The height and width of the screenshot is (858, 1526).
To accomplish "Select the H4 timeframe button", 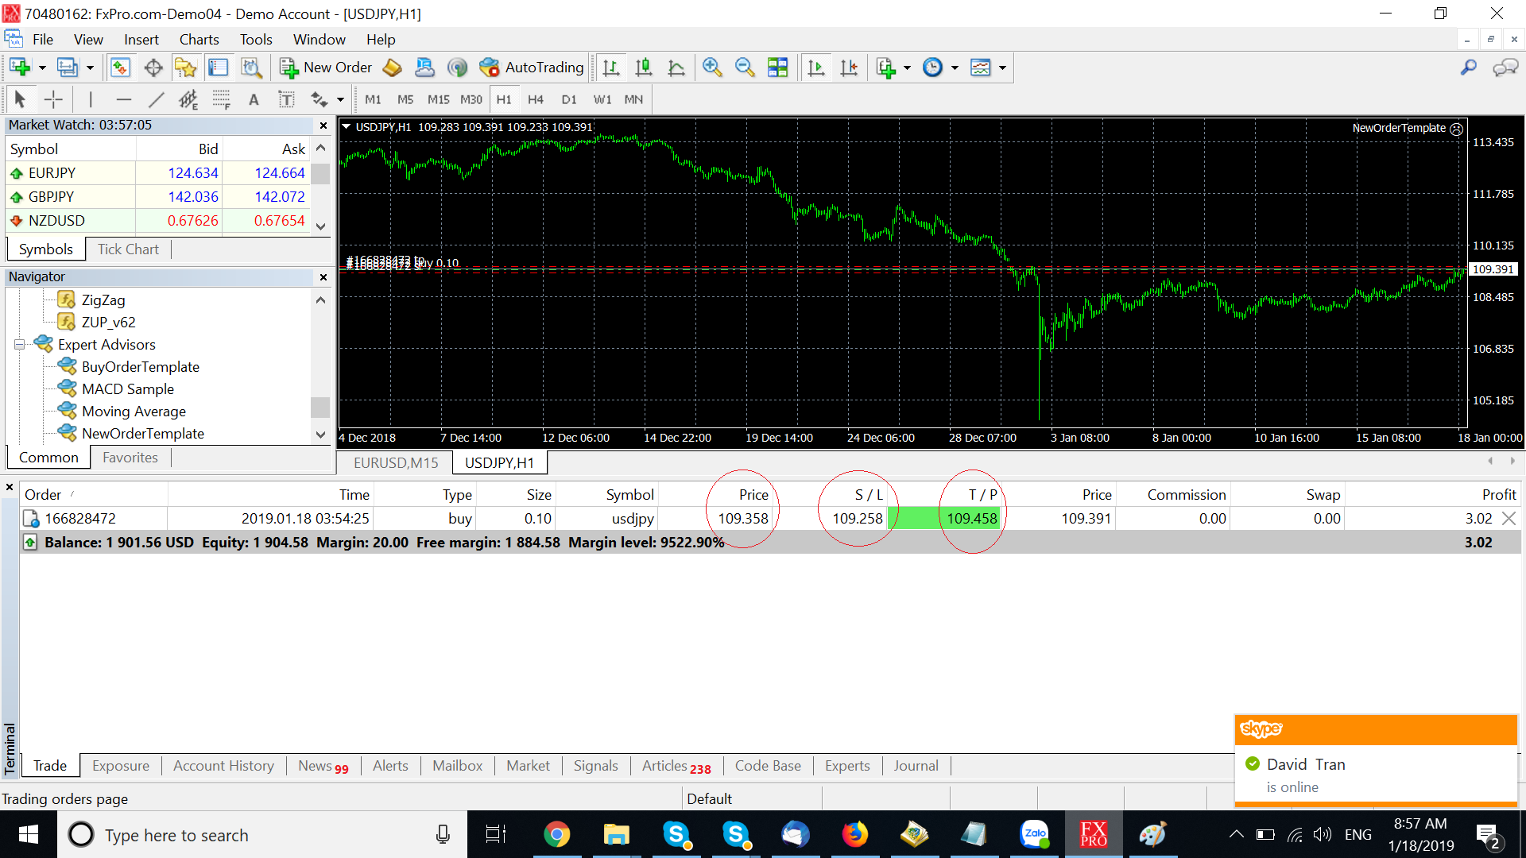I will click(536, 99).
